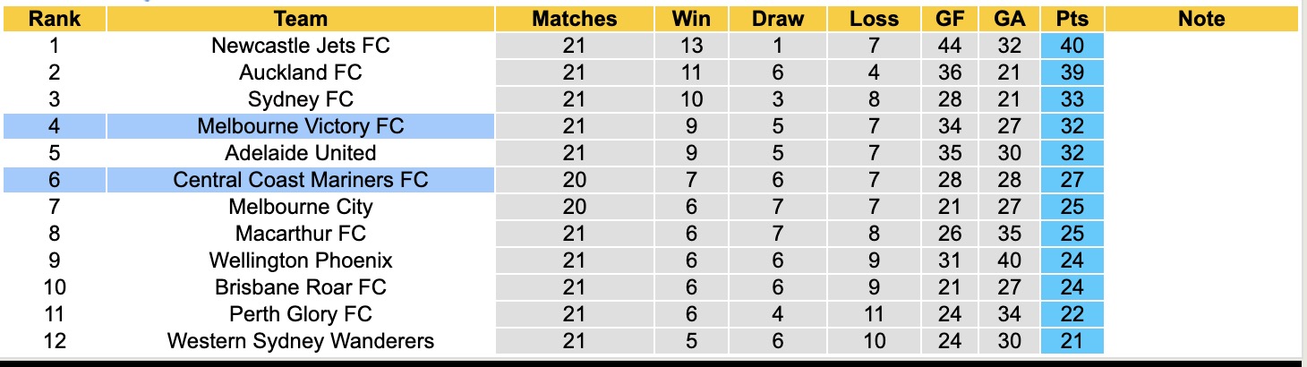Select the Win column header

[691, 19]
